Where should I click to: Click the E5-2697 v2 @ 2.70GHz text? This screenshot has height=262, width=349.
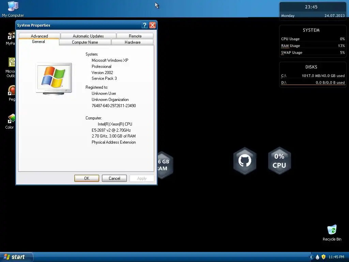111,130
